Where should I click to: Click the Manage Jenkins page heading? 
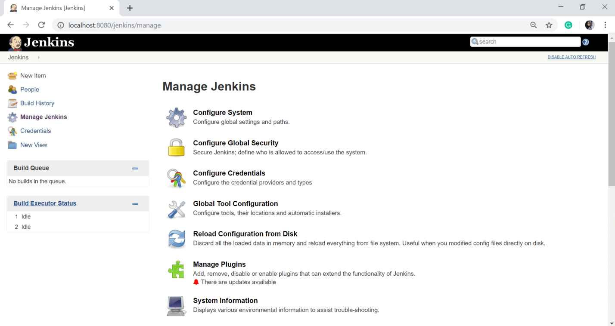pyautogui.click(x=209, y=86)
